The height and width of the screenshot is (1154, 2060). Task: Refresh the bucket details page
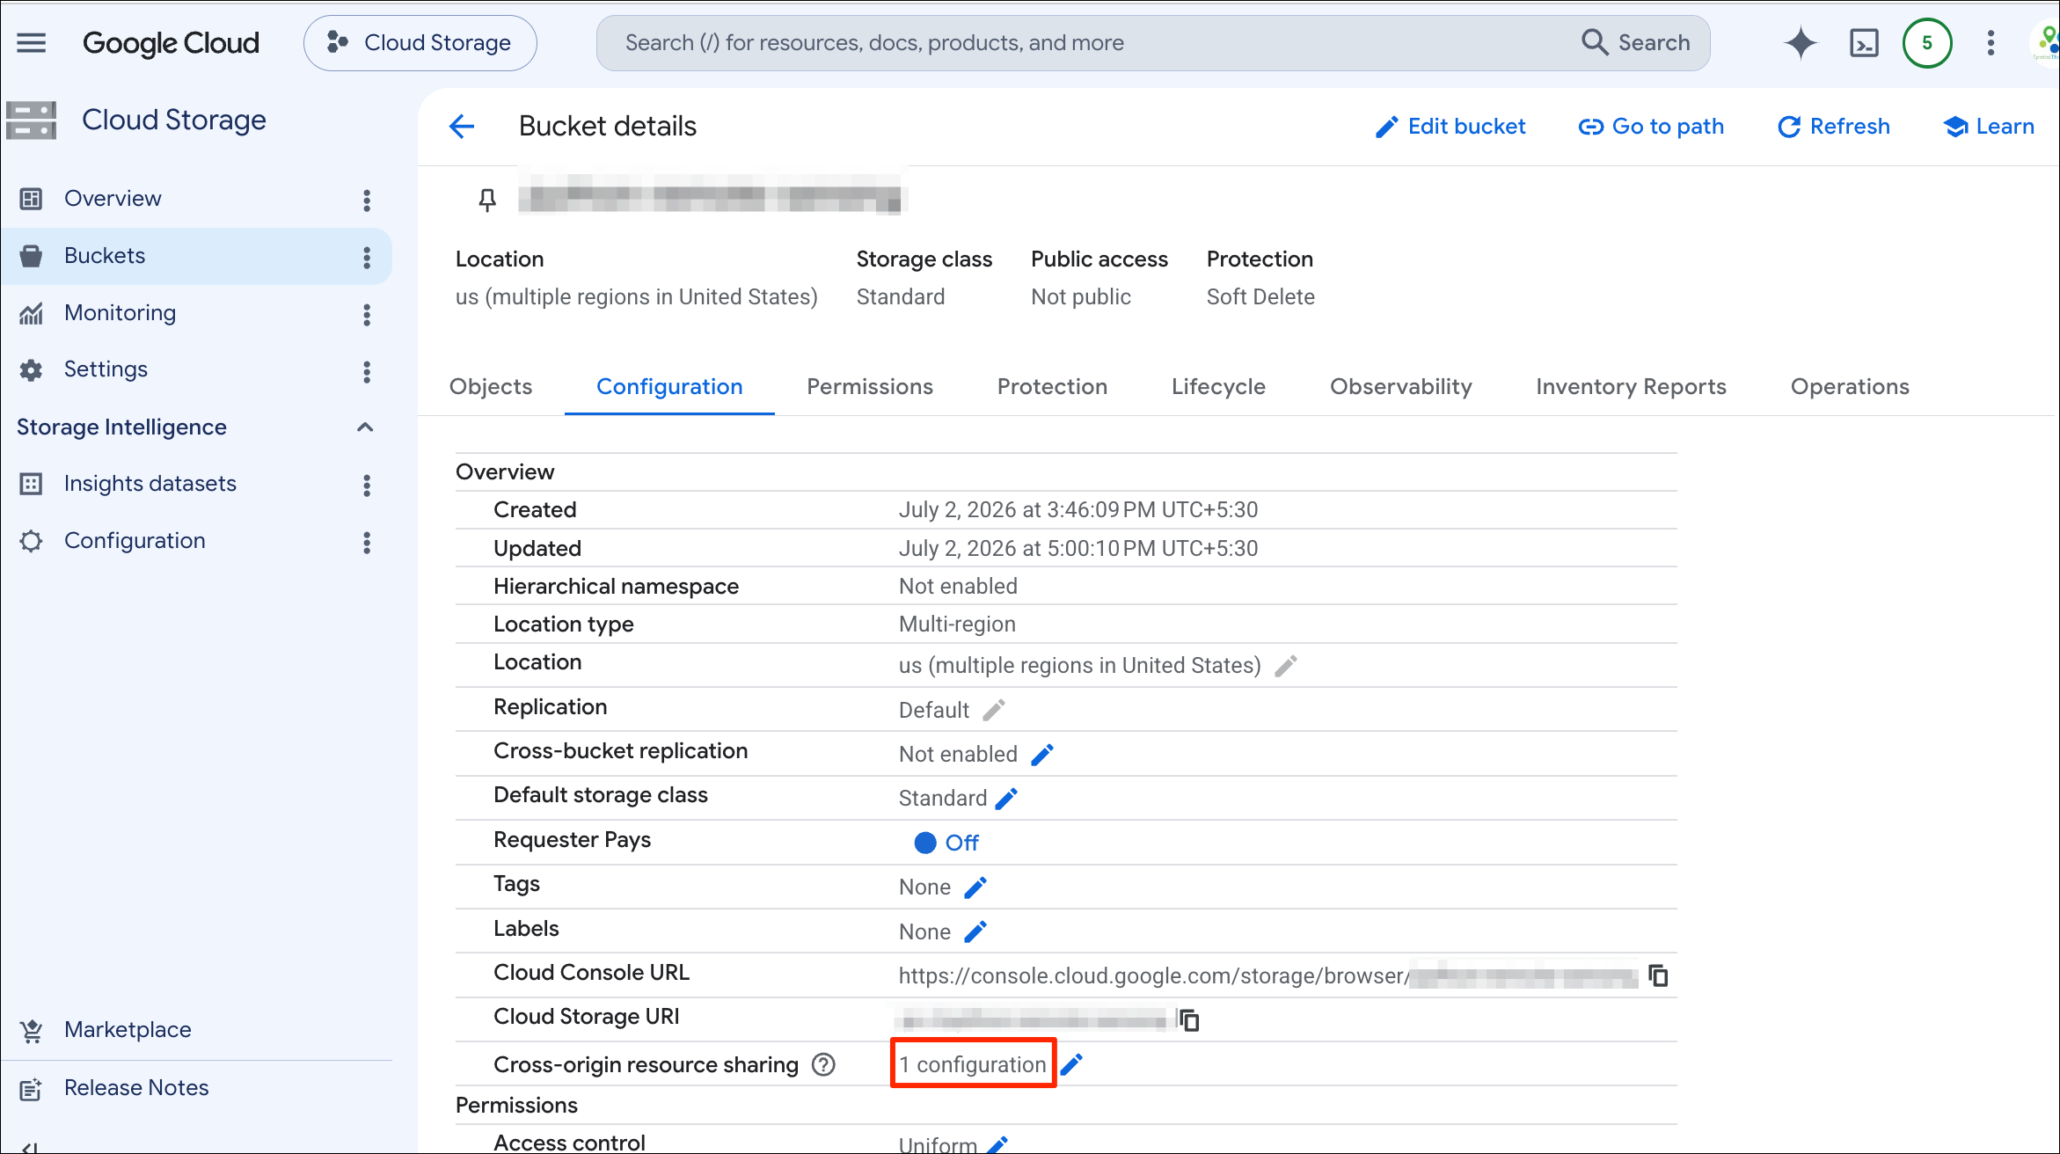click(1833, 127)
